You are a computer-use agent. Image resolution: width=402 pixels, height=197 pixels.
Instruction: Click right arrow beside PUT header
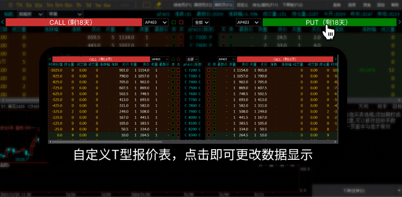399,23
